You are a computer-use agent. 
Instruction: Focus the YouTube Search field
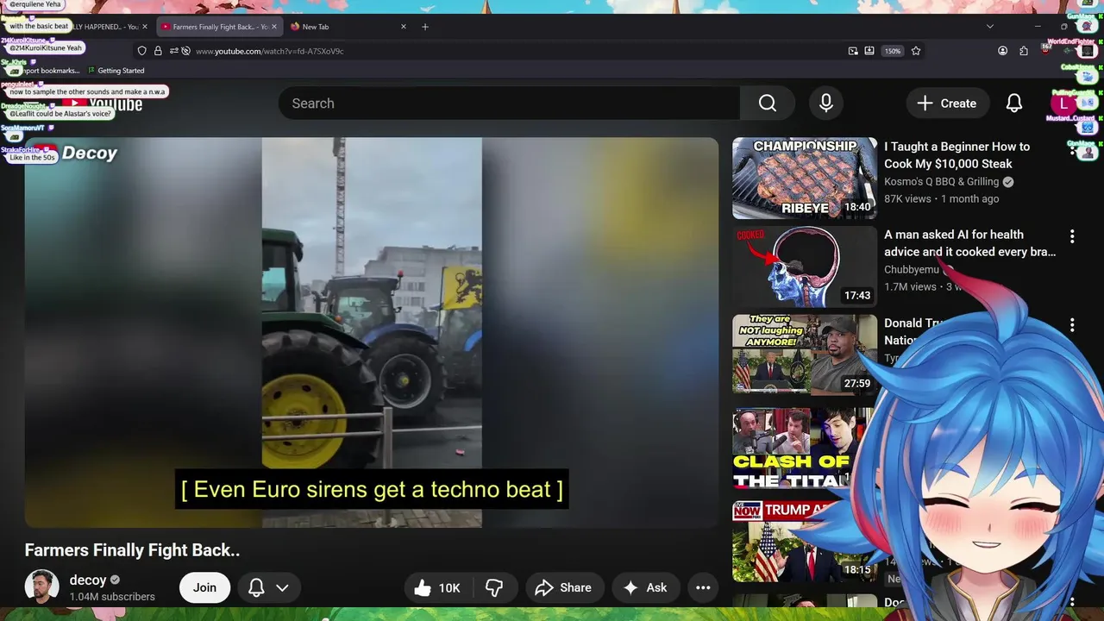tap(509, 103)
